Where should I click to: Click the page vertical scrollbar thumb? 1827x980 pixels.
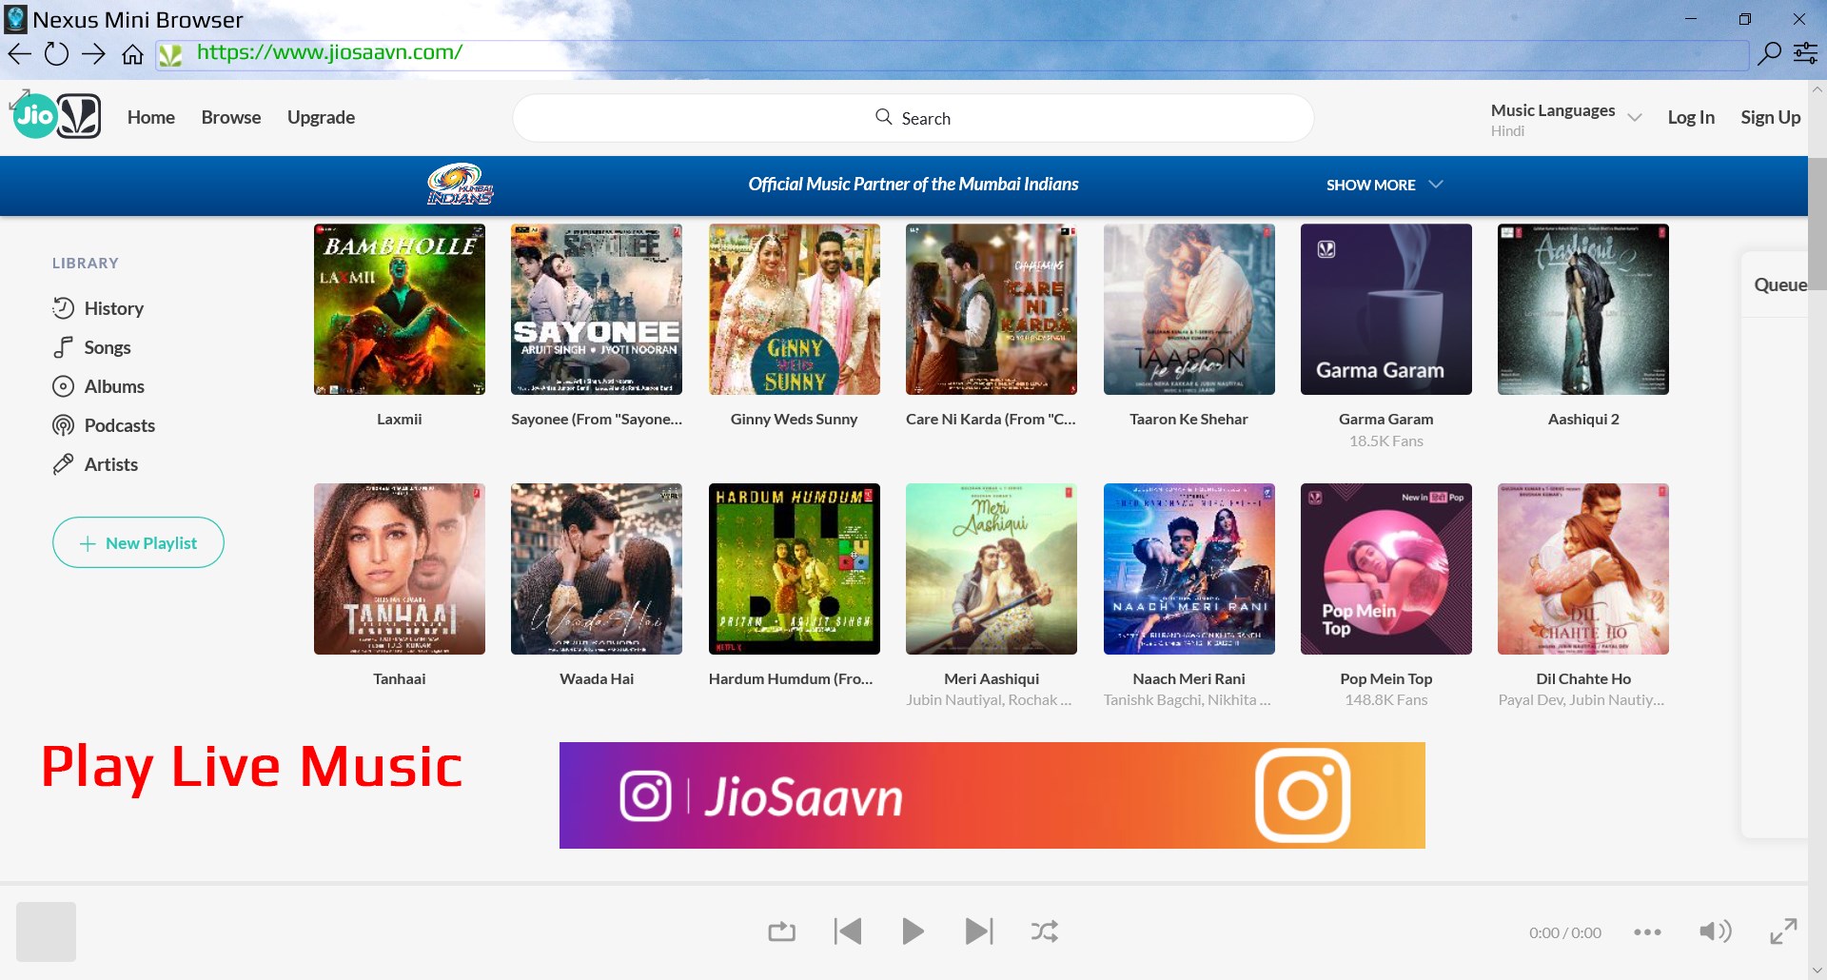pyautogui.click(x=1817, y=224)
